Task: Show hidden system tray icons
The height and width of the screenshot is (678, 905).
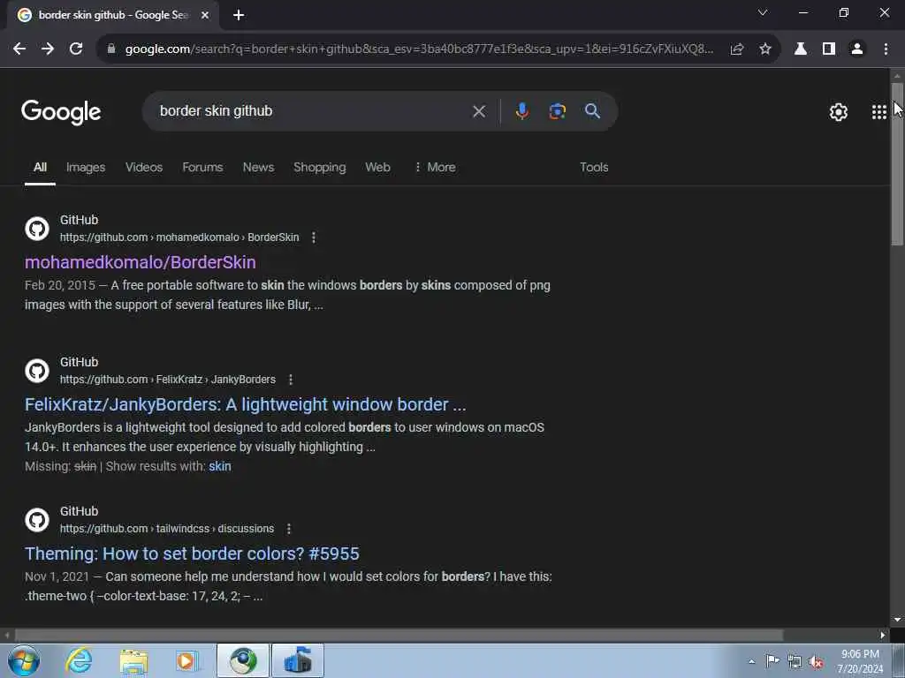Action: pos(751,661)
